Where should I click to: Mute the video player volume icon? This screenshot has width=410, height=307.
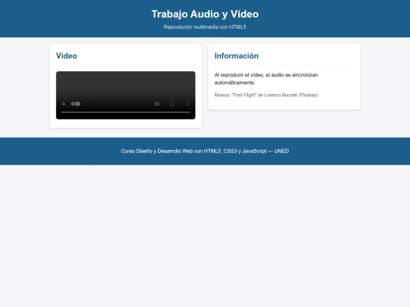[157, 104]
